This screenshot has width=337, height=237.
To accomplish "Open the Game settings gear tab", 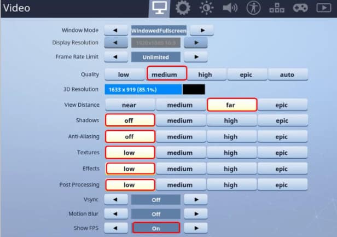I will point(183,8).
